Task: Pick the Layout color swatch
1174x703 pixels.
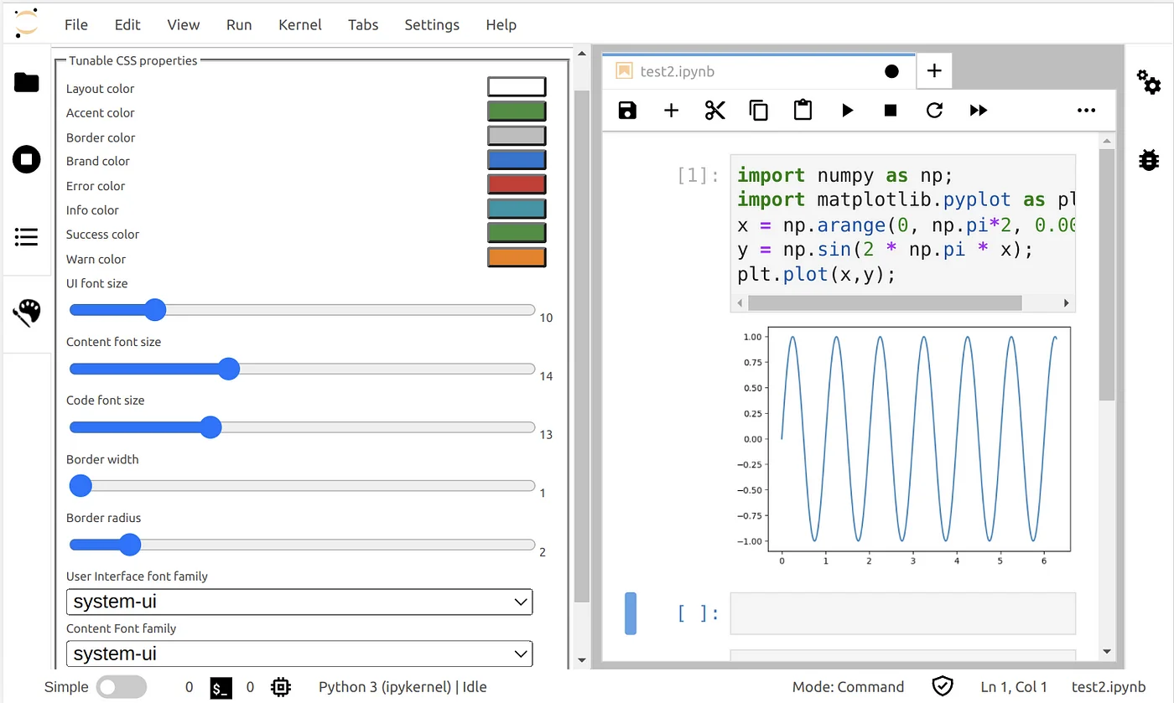Action: click(x=517, y=87)
